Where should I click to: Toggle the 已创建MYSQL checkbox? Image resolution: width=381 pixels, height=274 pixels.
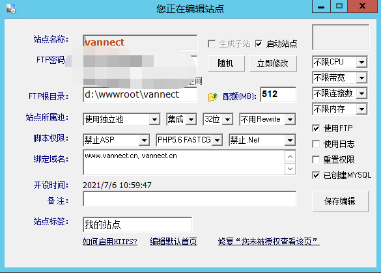[x=316, y=175]
